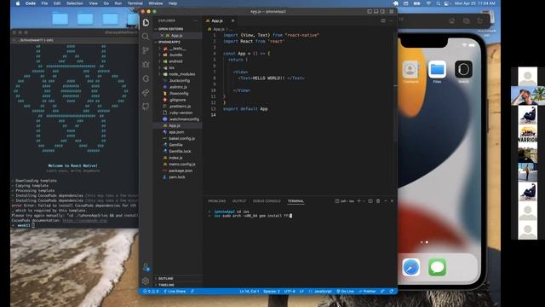Open the Live Share activity bar icon

pos(146,93)
